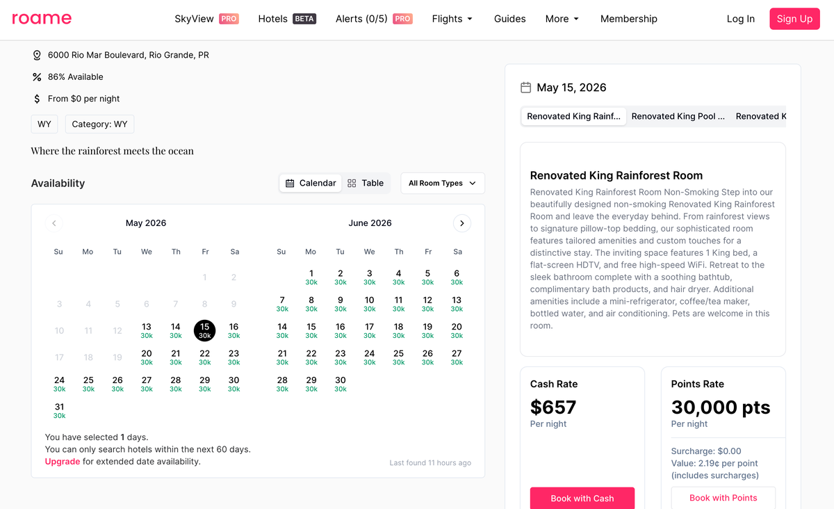Click Book with Cash button
Viewport: 834px width, 509px height.
(582, 498)
